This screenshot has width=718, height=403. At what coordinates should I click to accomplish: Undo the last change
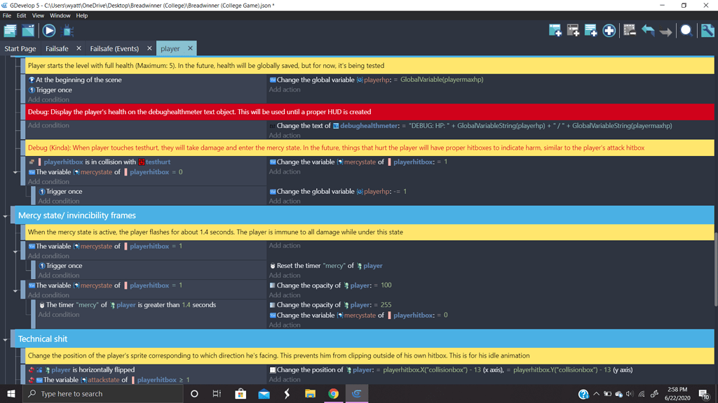(649, 30)
